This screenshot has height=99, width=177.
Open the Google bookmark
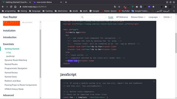(x=94, y=11)
